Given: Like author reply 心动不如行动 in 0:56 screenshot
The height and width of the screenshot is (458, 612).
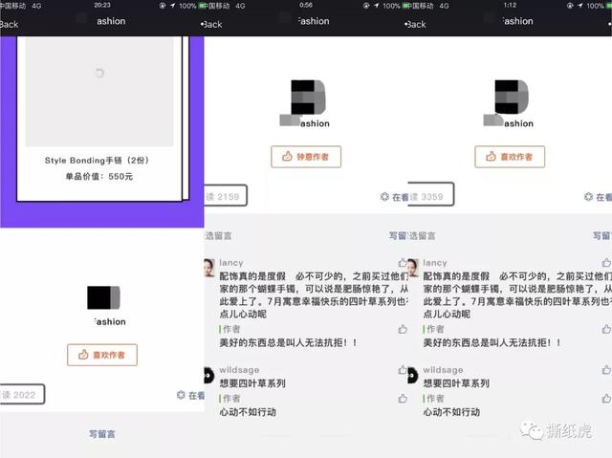Looking at the screenshot, I should click(403, 399).
